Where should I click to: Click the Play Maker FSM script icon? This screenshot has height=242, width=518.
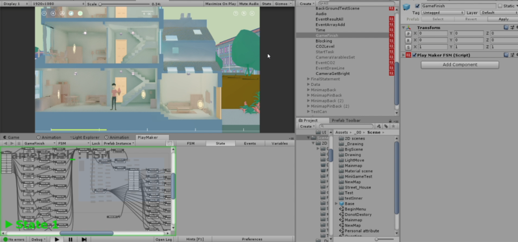tap(409, 55)
